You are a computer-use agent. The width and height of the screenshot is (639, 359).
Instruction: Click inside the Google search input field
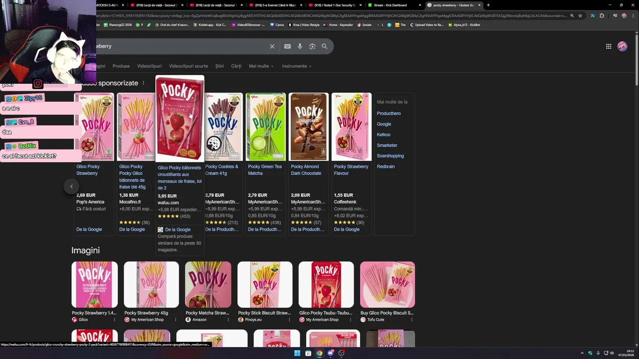tap(180, 46)
